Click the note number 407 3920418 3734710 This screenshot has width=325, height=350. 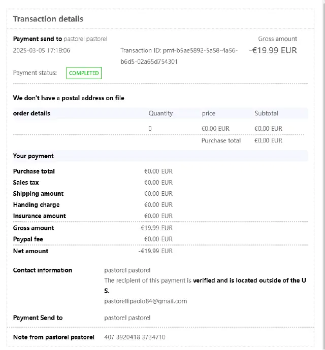(135, 337)
